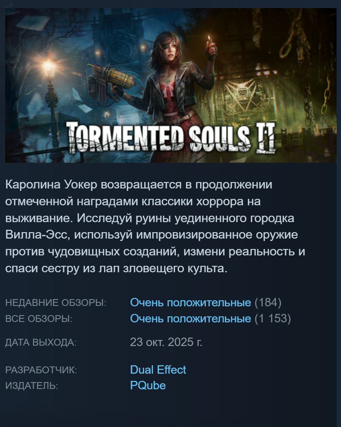Click the release date 23 окт. 2025 г.
The height and width of the screenshot is (427, 341).
click(166, 342)
